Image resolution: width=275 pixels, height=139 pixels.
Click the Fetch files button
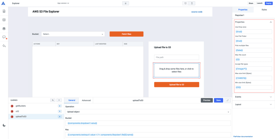tap(127, 34)
